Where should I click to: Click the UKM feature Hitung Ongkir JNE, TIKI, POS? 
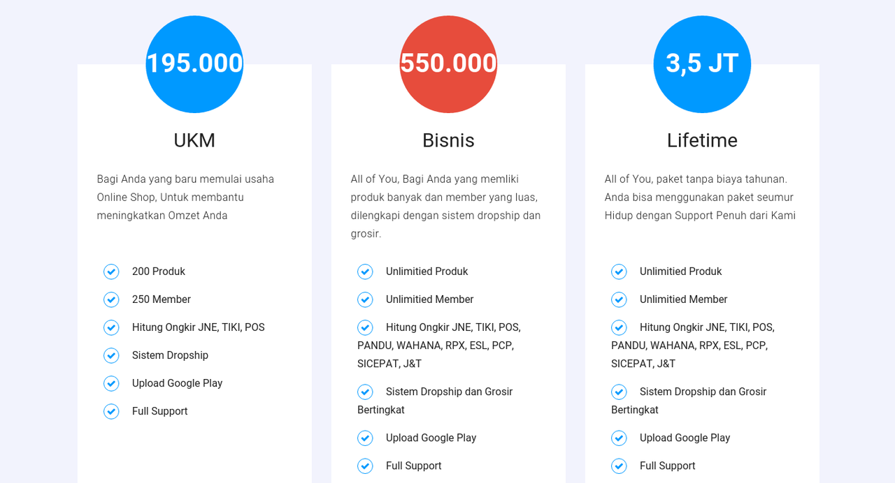click(199, 327)
